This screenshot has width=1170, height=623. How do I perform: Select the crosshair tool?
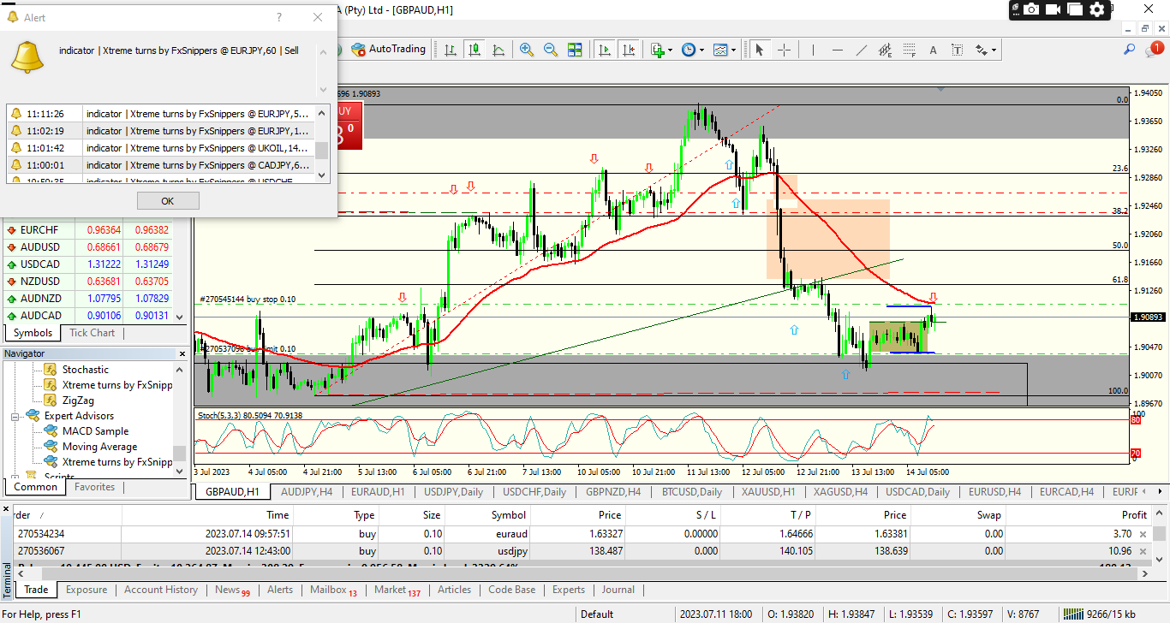pyautogui.click(x=784, y=50)
